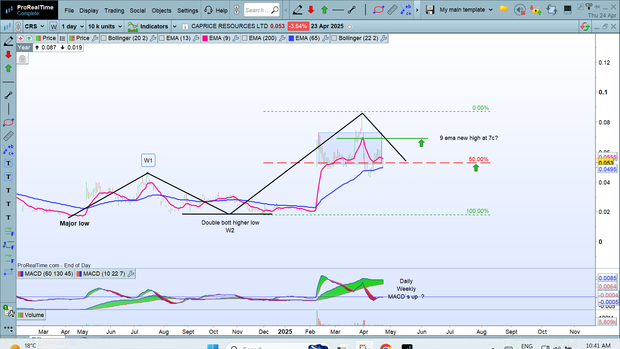Click the wrench beside EMA (9)
The image size is (620, 349).
click(236, 38)
